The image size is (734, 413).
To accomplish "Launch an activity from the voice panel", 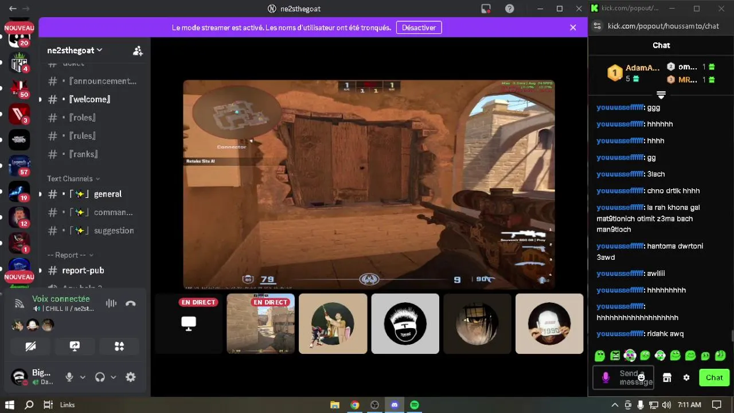I will click(119, 346).
